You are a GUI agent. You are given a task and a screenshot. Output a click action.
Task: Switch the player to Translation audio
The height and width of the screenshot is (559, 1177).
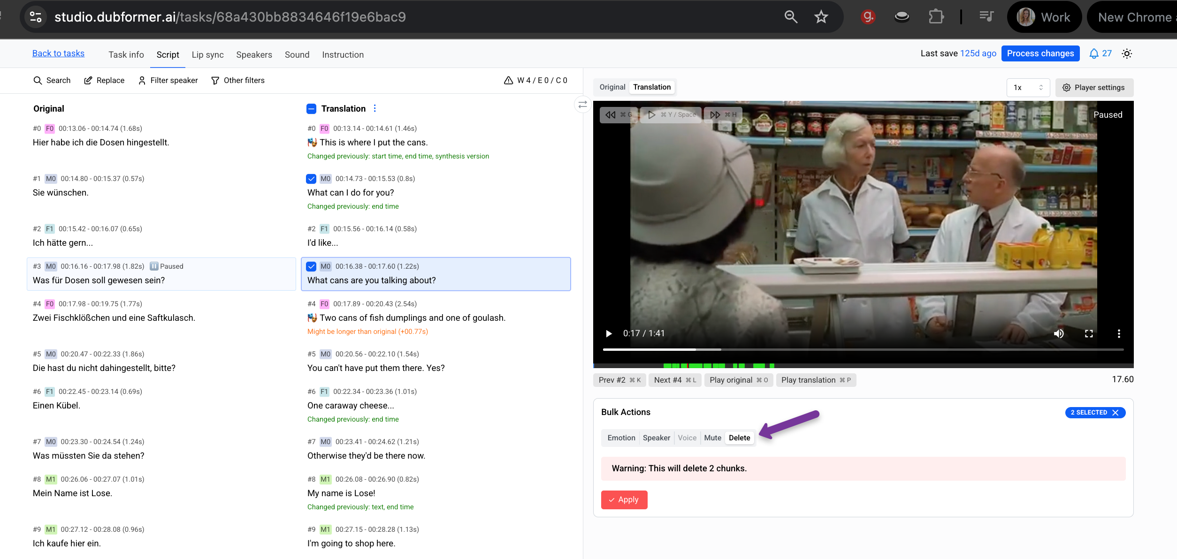point(652,87)
